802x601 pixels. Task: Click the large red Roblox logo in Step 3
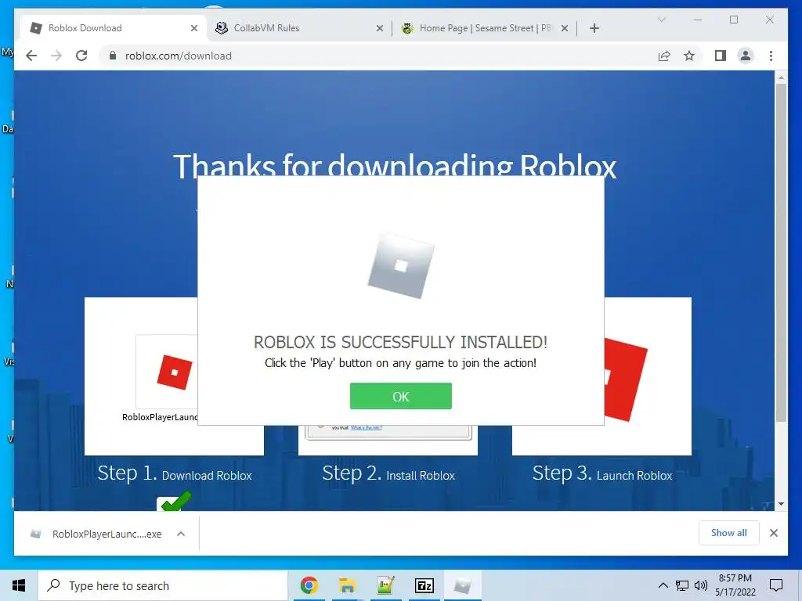(x=626, y=380)
